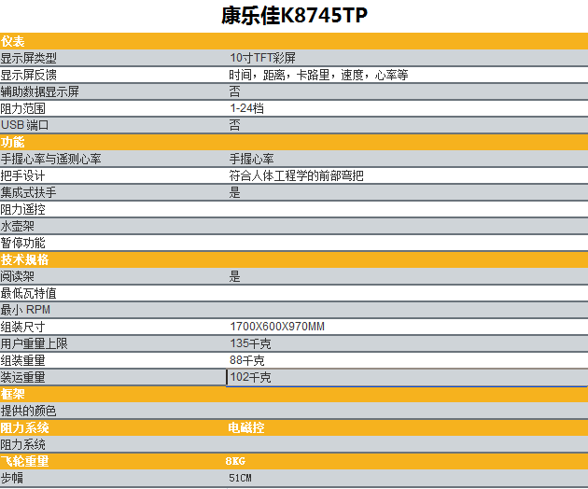Click the 集成式扶手 row label
This screenshot has width=588, height=489.
click(x=28, y=192)
